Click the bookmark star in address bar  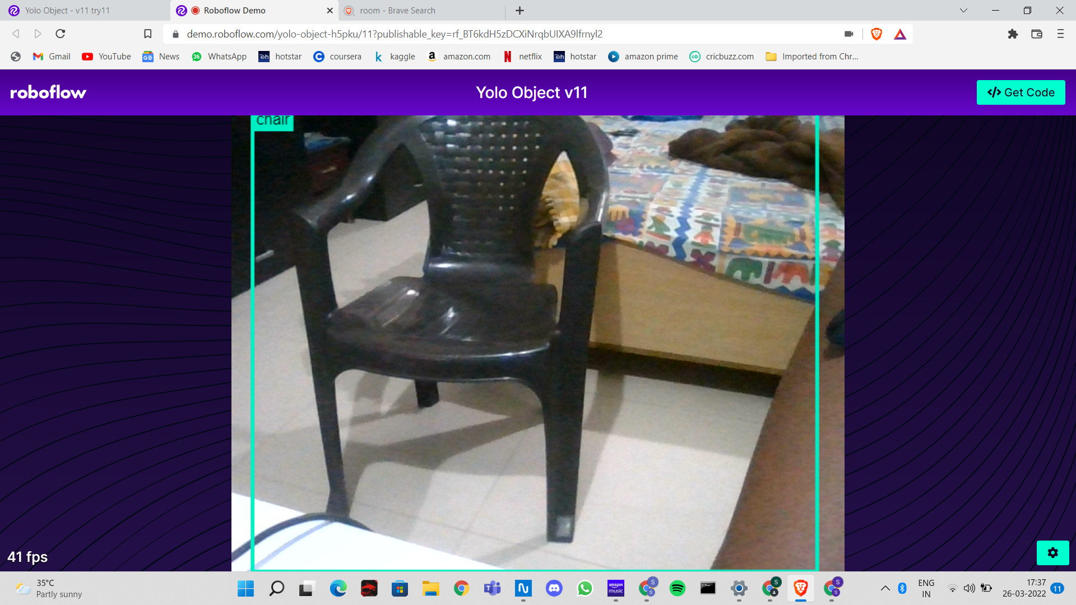pos(147,34)
